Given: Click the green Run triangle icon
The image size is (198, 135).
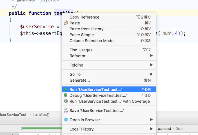Looking at the screenshot, I should [66, 90].
